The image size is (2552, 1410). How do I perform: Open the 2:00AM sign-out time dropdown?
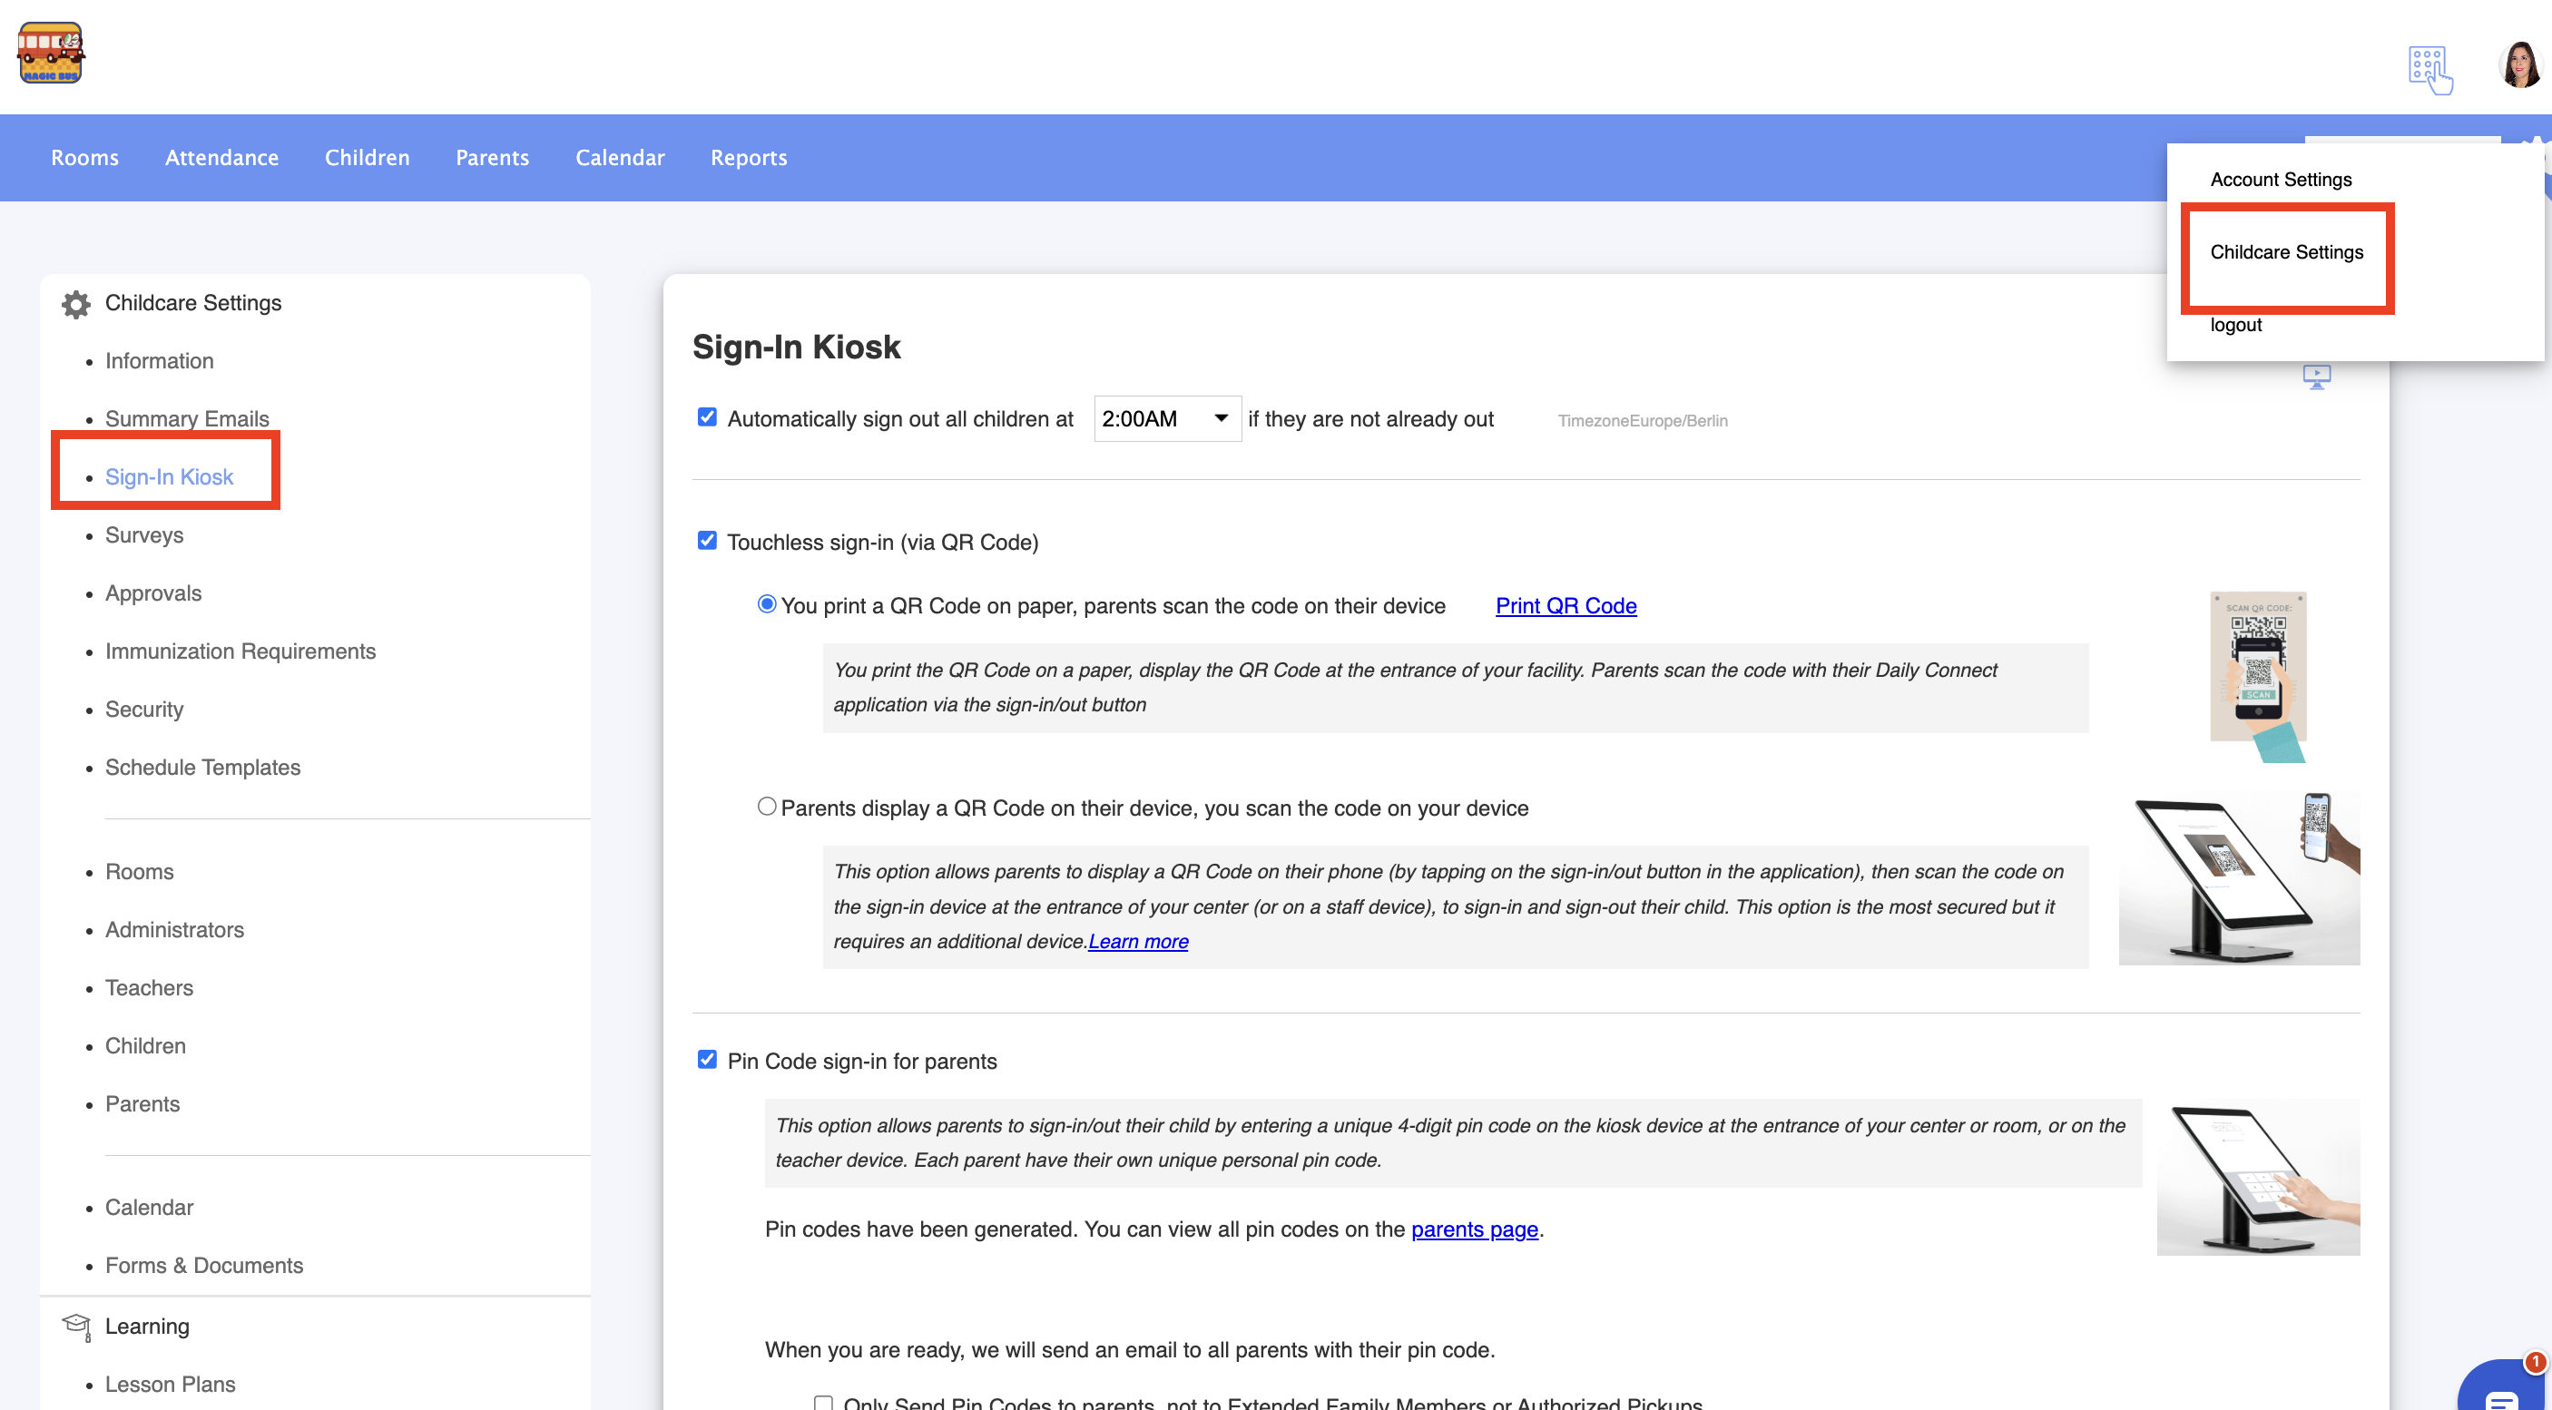click(x=1166, y=419)
